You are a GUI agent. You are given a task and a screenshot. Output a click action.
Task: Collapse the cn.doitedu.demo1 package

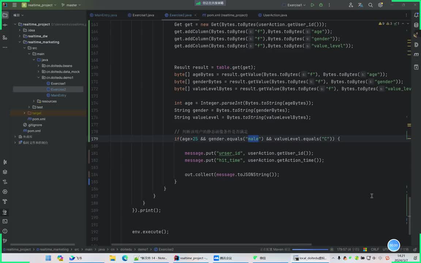[x=38, y=77]
